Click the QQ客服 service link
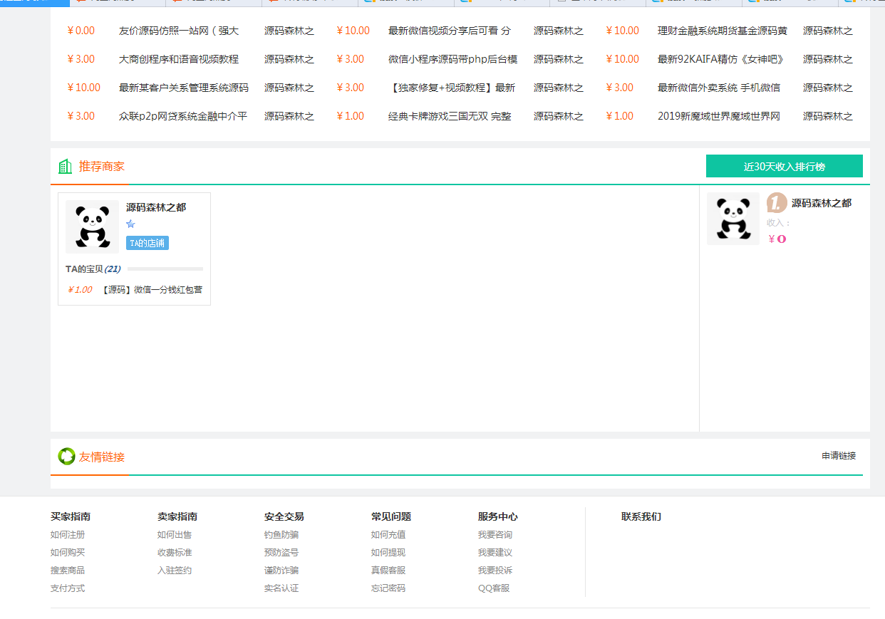This screenshot has width=885, height=619. coord(494,588)
